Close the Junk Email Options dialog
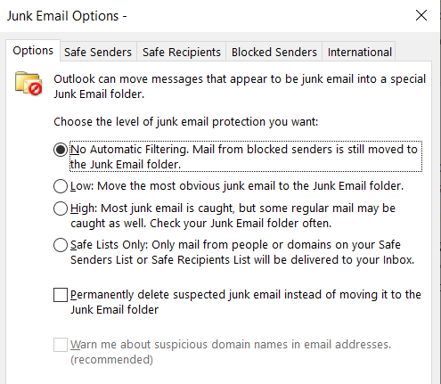The height and width of the screenshot is (384, 441). click(x=421, y=15)
